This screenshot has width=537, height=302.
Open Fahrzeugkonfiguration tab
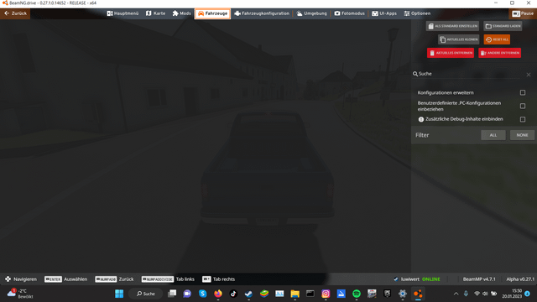262,13
